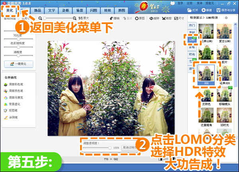Apply the 复古LOMO effect thumbnail
Viewport: 239px width, 172px height.
pos(224,31)
